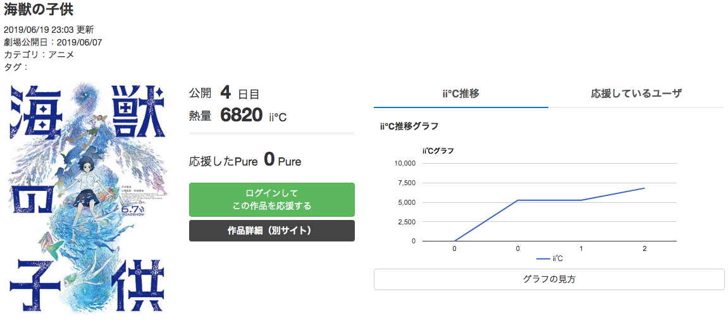Click the graph line end point
This screenshot has height=323, width=728.
point(645,188)
